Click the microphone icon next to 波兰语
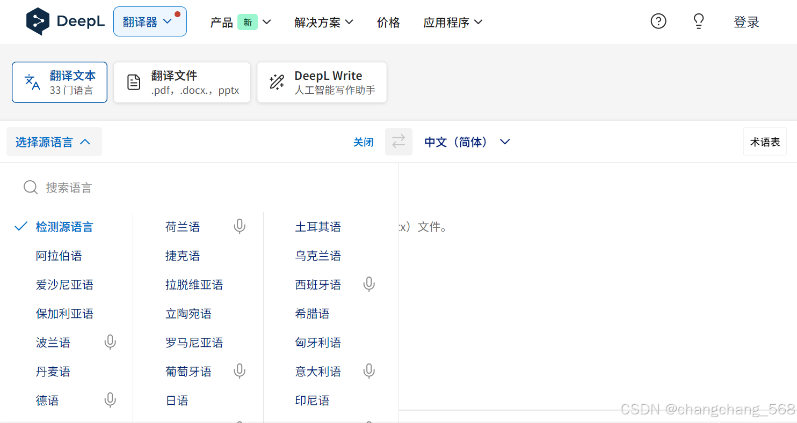This screenshot has width=797, height=423. [110, 343]
